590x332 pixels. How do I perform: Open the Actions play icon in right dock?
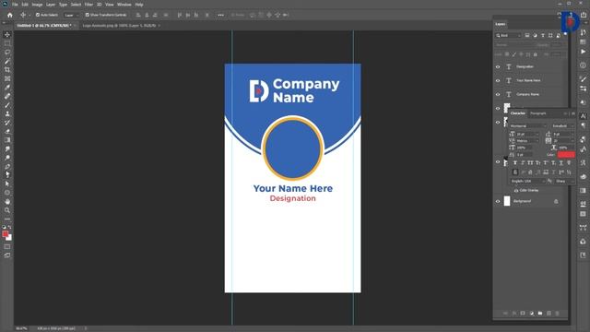tap(583, 52)
